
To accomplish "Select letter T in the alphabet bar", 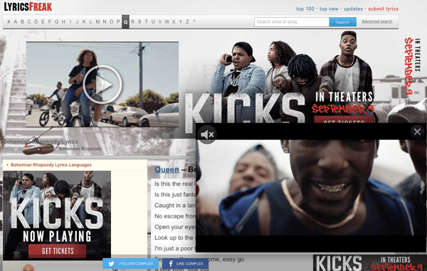I will [146, 21].
